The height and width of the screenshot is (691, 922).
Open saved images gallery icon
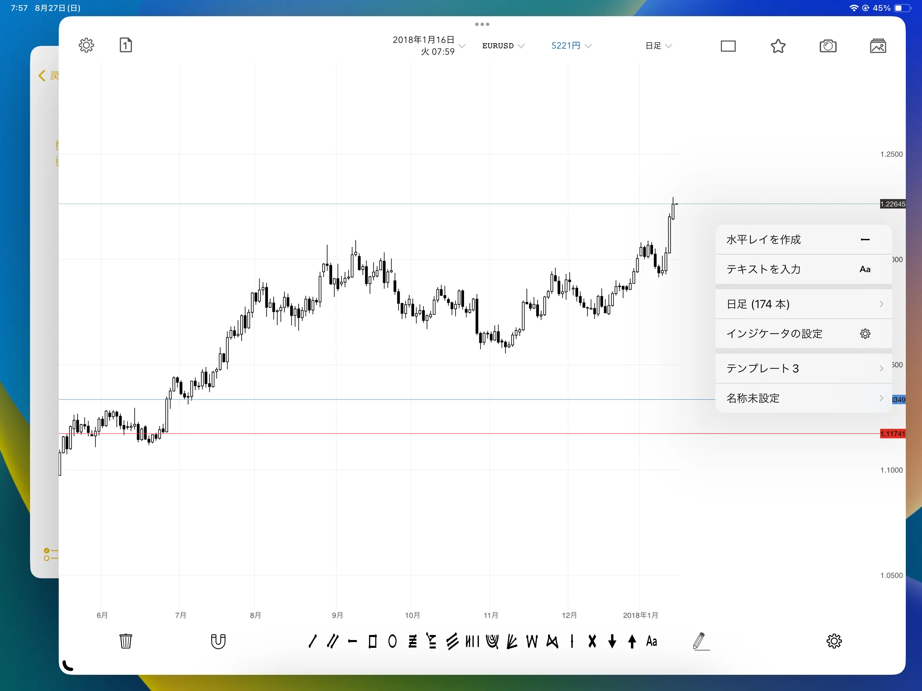point(878,46)
